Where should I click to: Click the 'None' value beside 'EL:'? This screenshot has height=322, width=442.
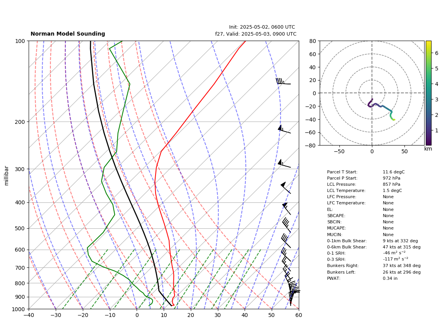tap(388, 209)
